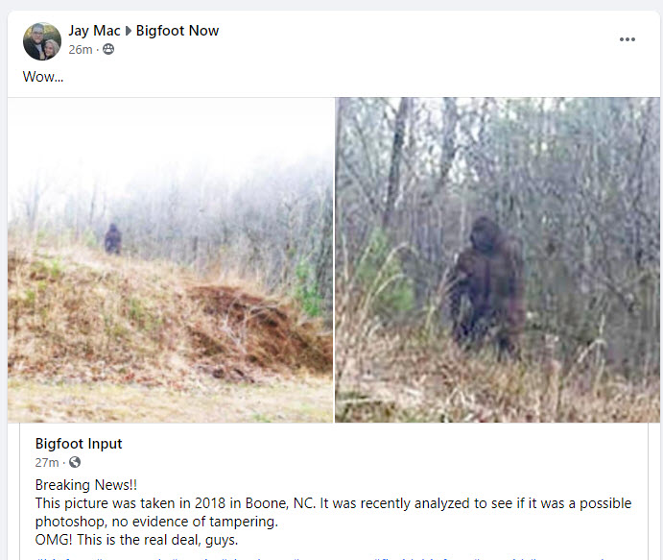Image resolution: width=663 pixels, height=560 pixels.
Task: Open the three-dot post options menu
Action: (627, 39)
